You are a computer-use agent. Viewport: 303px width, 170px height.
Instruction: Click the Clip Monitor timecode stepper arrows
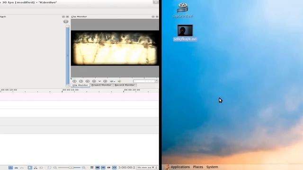point(157,81)
